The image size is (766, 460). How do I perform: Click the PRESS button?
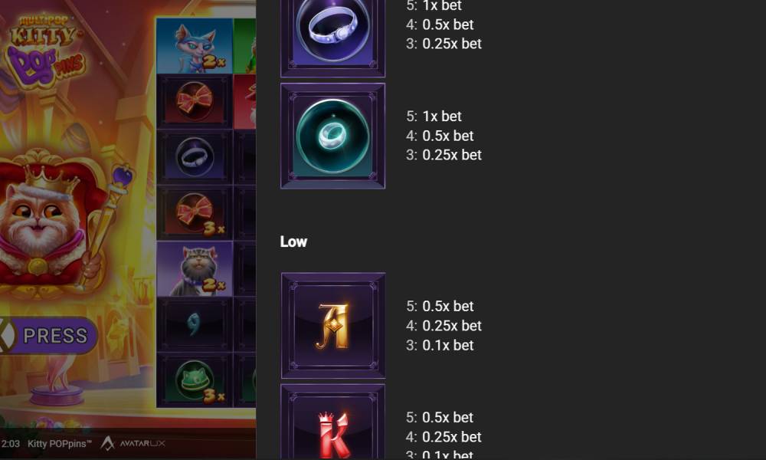(47, 335)
